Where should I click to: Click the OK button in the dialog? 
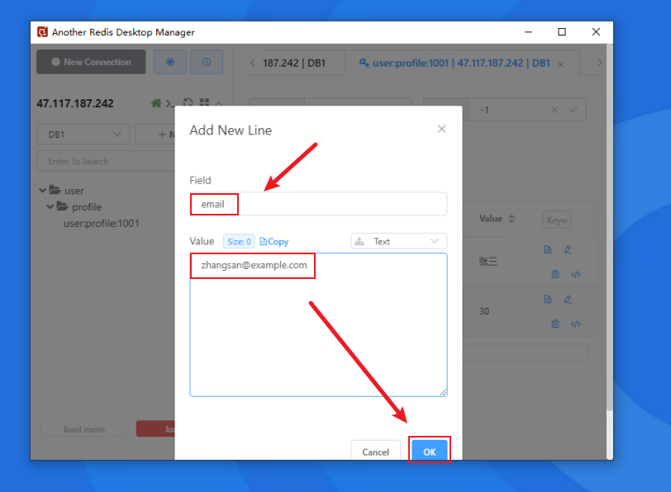click(429, 451)
